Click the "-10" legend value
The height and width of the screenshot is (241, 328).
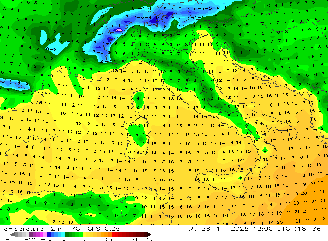[x=46, y=239]
